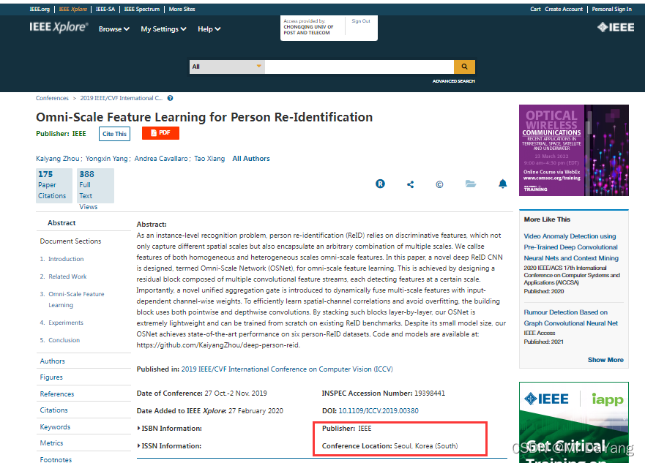Click Sign Out in access box
Image resolution: width=645 pixels, height=463 pixels.
[361, 21]
